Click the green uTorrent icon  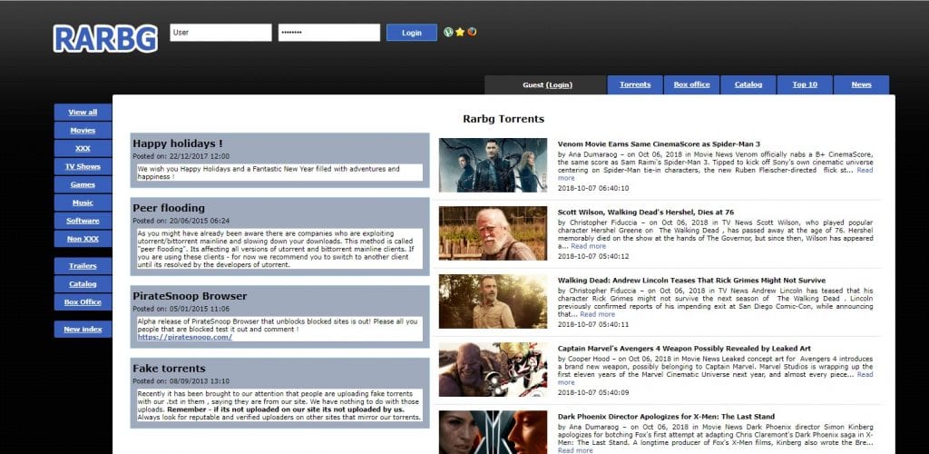pos(448,32)
